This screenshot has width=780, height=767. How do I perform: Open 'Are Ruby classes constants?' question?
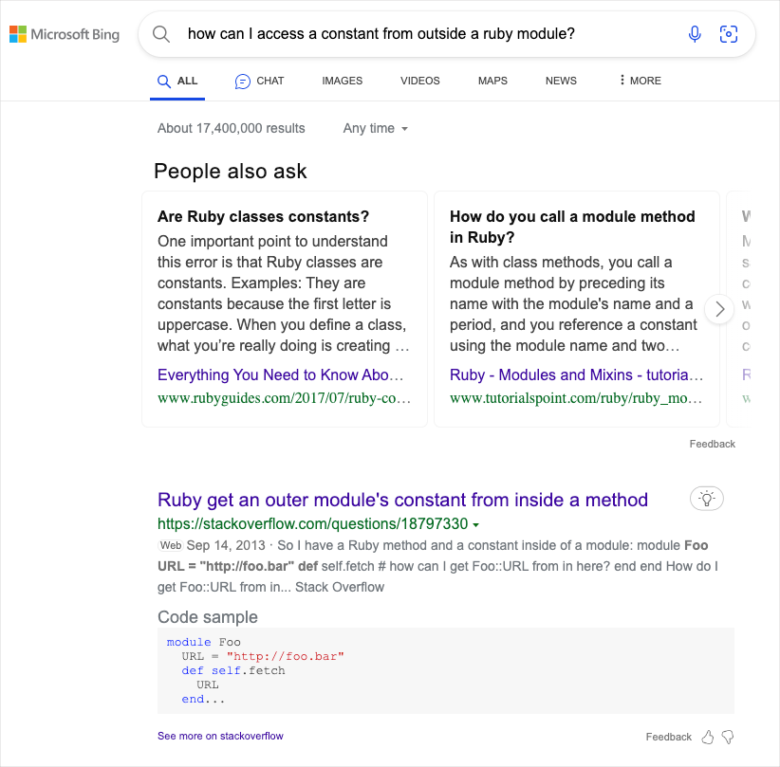point(263,217)
